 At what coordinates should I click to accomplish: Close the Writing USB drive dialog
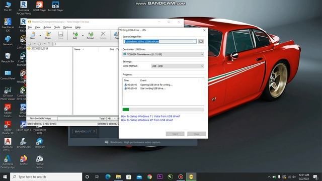click(x=204, y=30)
